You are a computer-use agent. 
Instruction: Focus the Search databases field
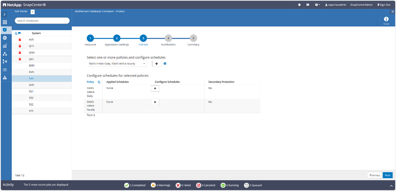(42, 21)
